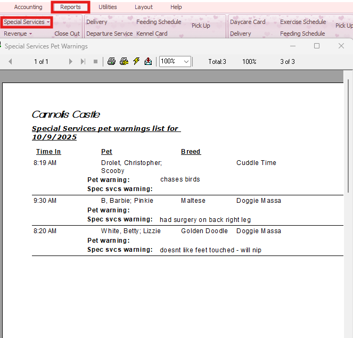Screen dimensions: 353x338
Task: Click the lightning bolt refresh icon
Action: 136,62
